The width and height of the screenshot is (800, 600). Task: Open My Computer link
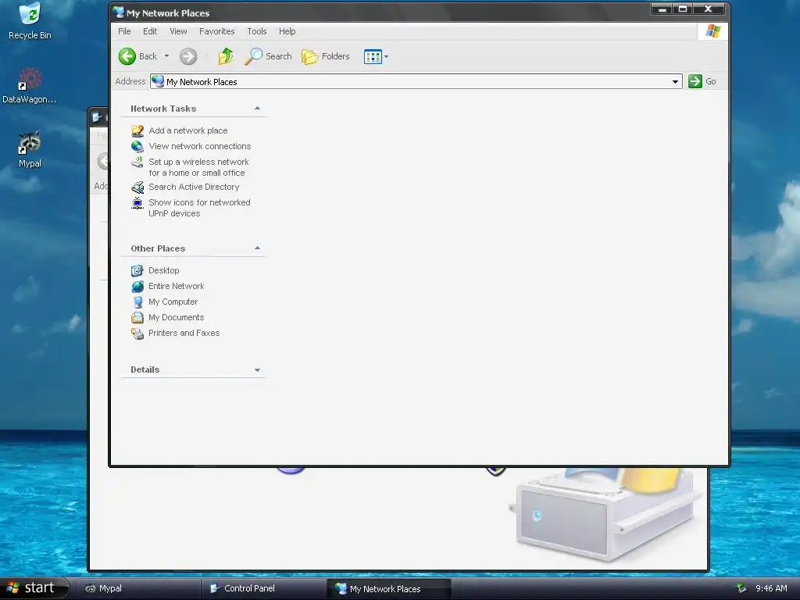[x=173, y=302]
